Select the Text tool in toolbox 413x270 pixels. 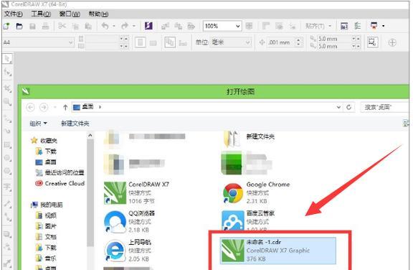click(x=7, y=187)
